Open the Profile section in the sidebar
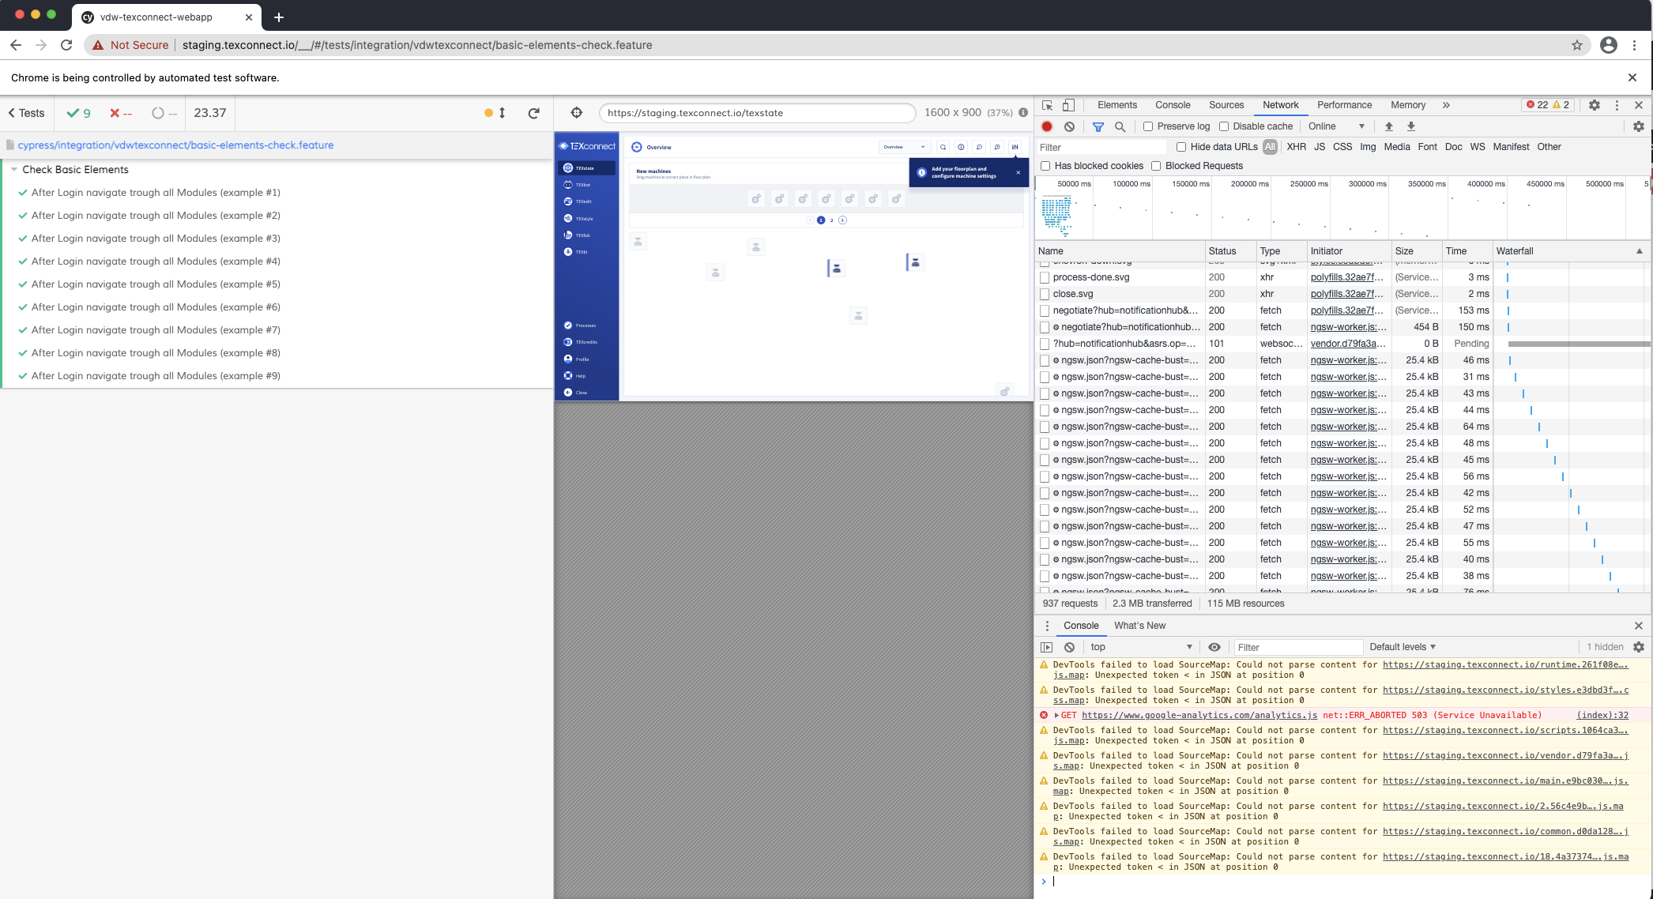The image size is (1653, 899). (x=581, y=359)
